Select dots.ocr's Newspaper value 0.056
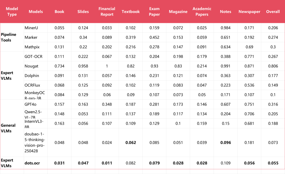 (x=249, y=163)
